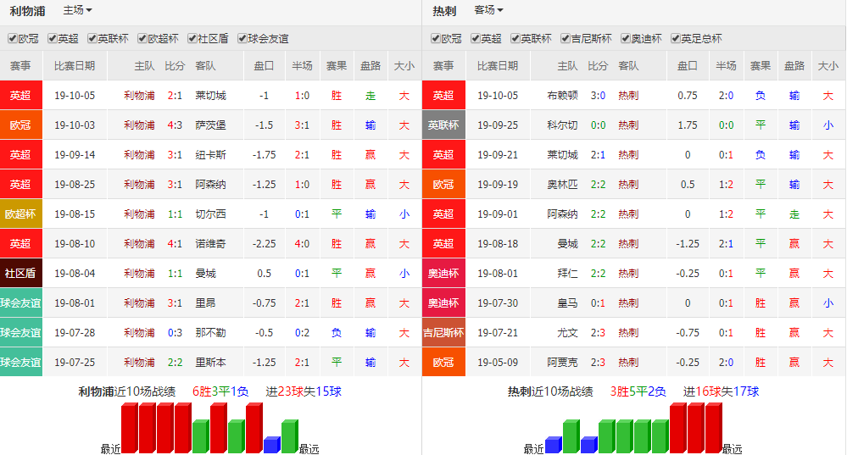Click 欧冠 tag for 利物浦 vs 萨茨堡
Viewport: 847px width, 455px height.
[20, 125]
